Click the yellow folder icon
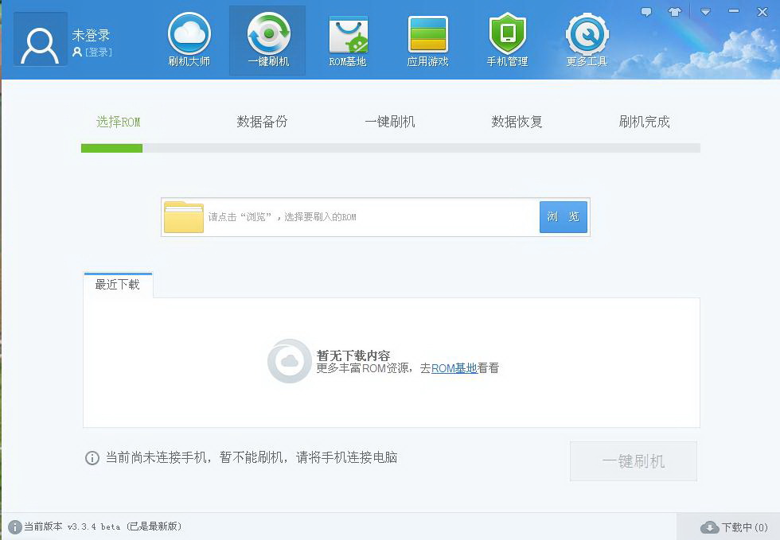The image size is (780, 540). click(184, 217)
